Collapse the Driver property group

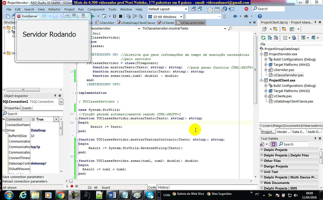tap(4, 130)
